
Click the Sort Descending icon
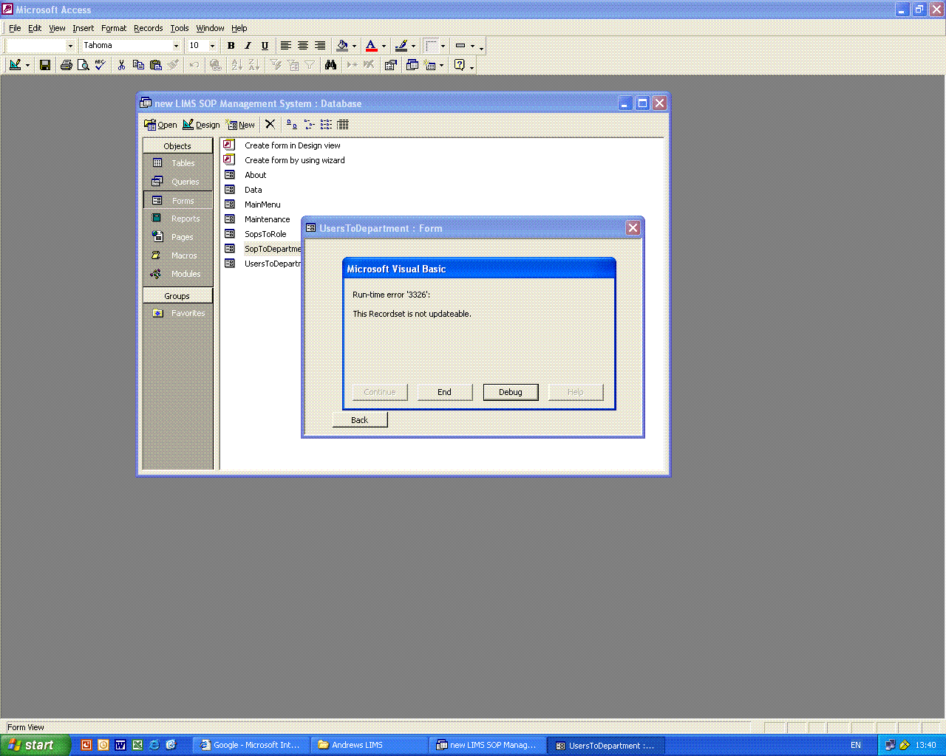click(253, 65)
